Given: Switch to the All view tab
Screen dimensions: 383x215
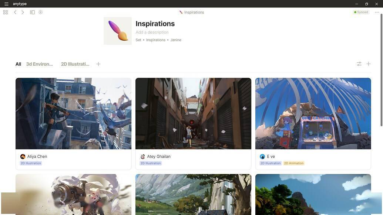Looking at the screenshot, I should [x=18, y=64].
